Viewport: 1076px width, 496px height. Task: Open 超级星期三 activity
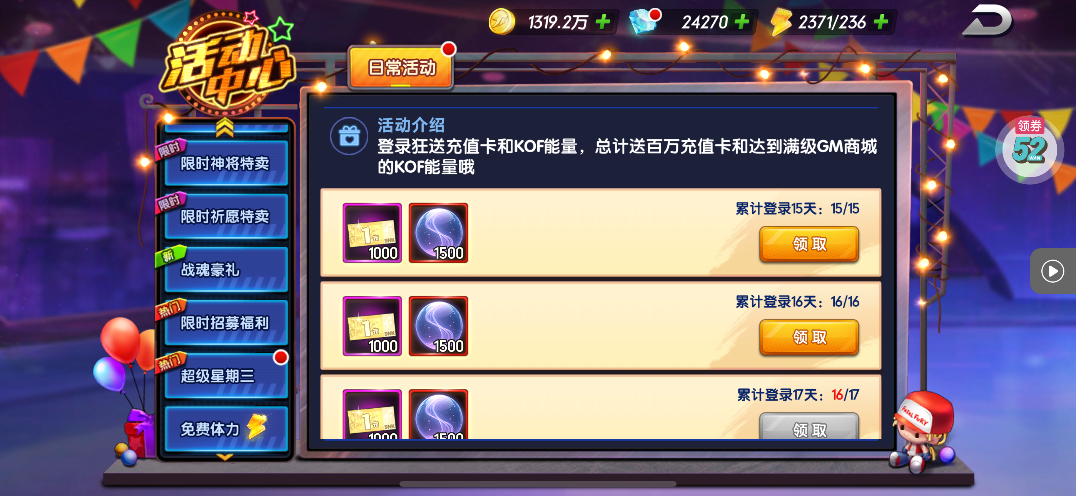[x=226, y=376]
